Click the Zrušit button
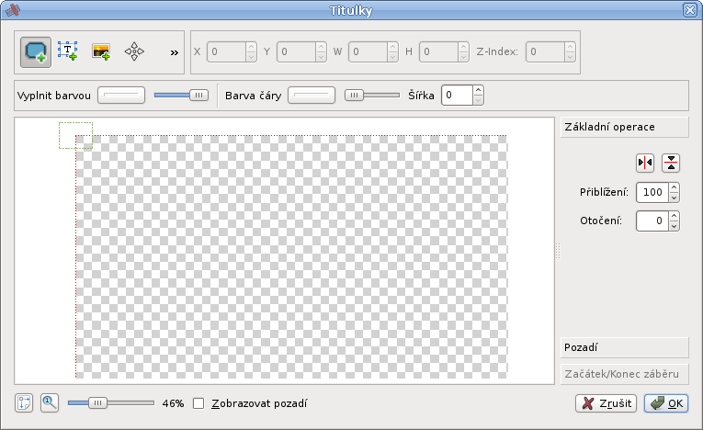This screenshot has height=430, width=703. [x=606, y=403]
